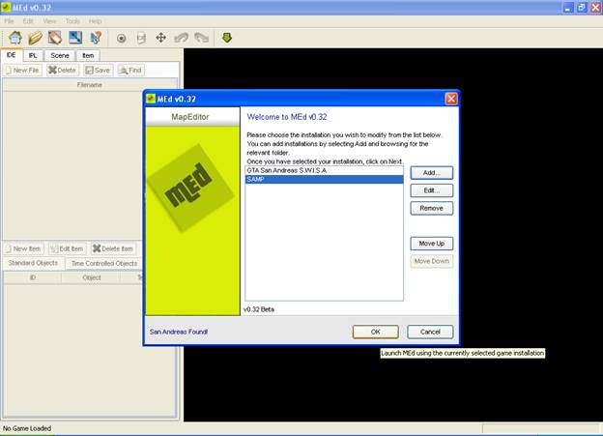Select the SAMP installation entry

[324, 179]
